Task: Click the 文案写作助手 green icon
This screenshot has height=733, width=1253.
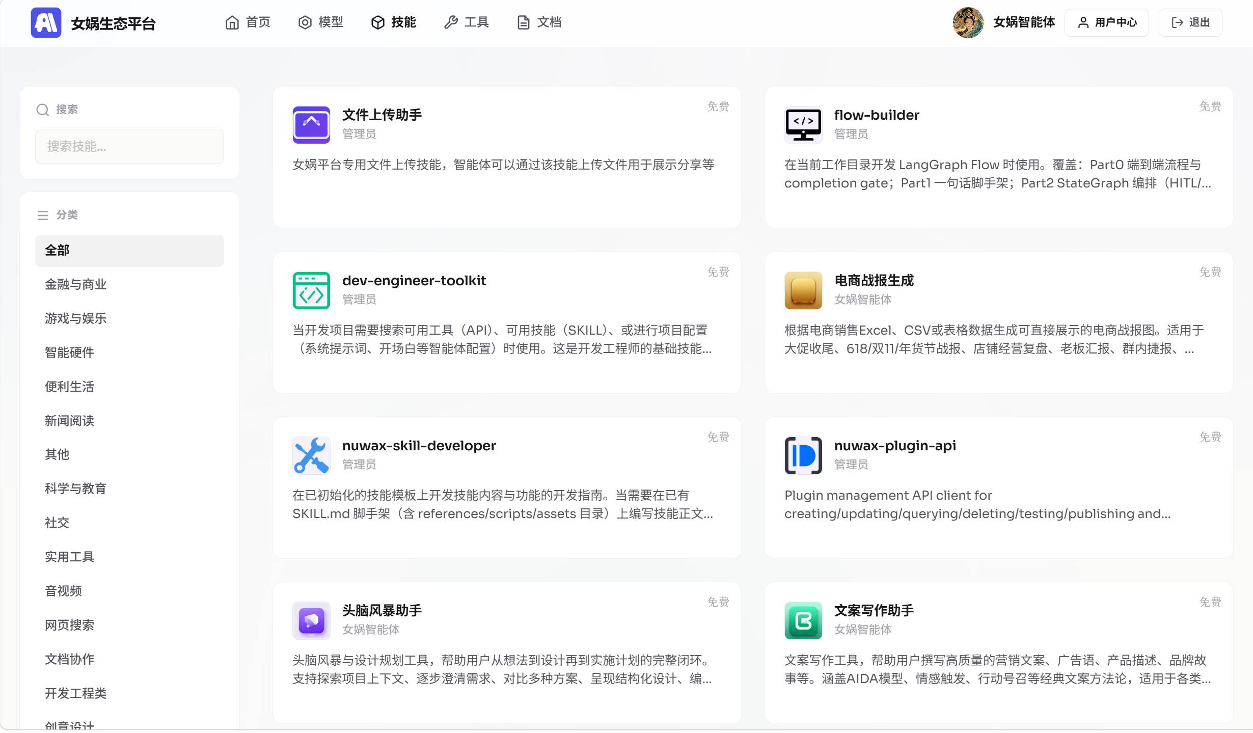Action: click(803, 620)
